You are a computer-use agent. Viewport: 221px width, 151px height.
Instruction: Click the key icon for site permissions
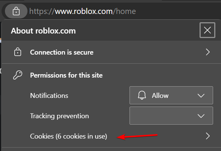[18, 75]
